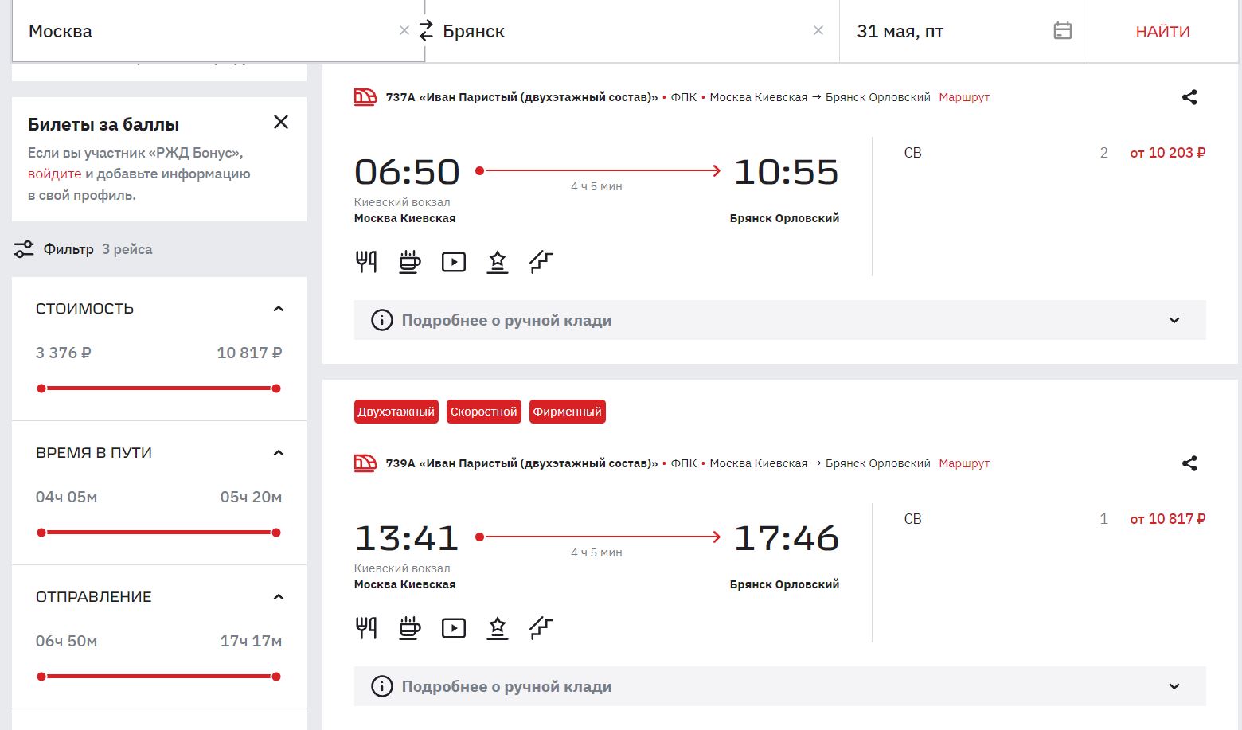Click minimum travel time slider handle
The height and width of the screenshot is (730, 1242).
click(x=41, y=533)
